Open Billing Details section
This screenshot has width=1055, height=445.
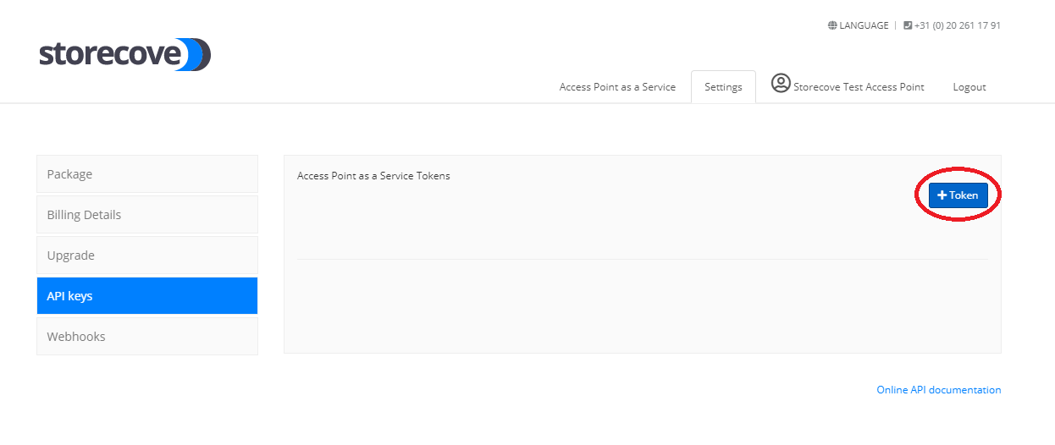(147, 215)
